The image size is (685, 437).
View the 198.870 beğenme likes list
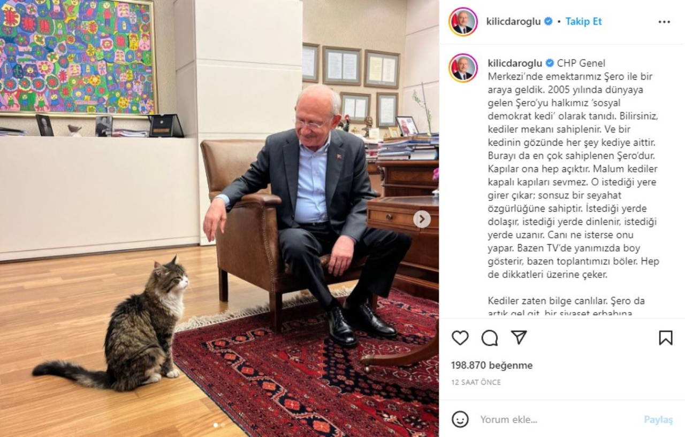point(492,365)
